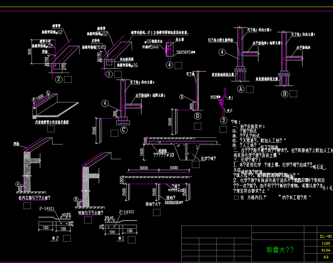Select the circled 2 under top-left detail

[59, 79]
